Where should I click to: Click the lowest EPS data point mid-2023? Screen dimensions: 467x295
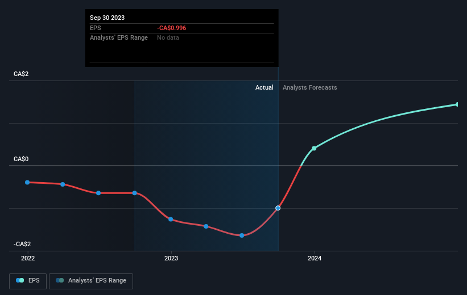pyautogui.click(x=242, y=235)
